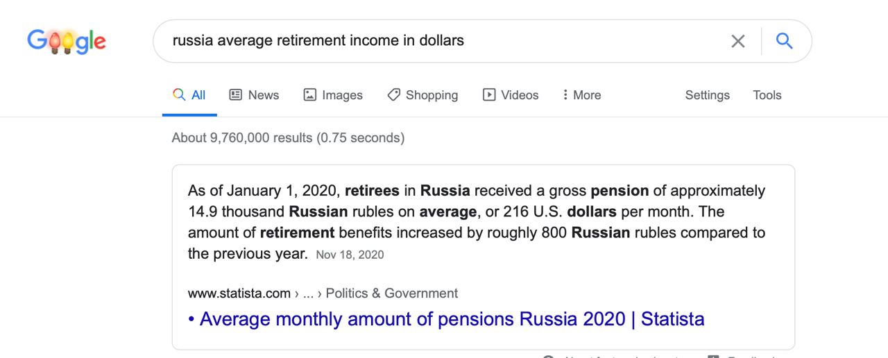The width and height of the screenshot is (888, 358).
Task: Clear the search query with the X
Action: 738,42
